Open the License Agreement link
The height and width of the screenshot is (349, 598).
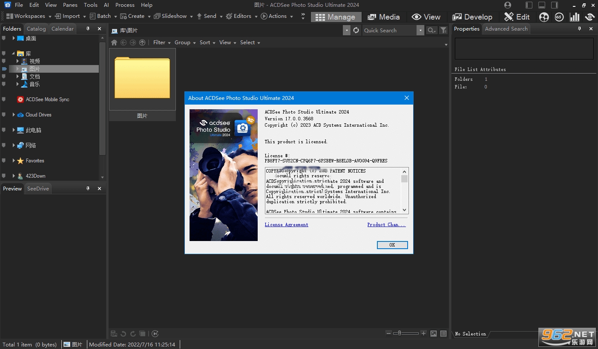(287, 224)
